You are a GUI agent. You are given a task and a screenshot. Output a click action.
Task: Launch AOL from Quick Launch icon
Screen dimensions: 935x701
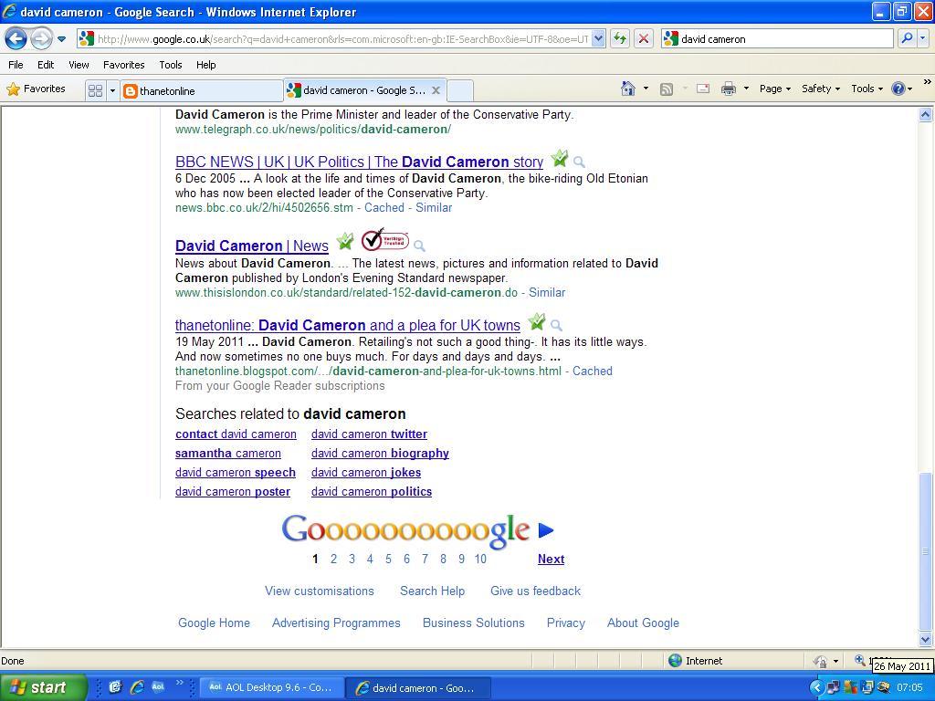pos(158,686)
